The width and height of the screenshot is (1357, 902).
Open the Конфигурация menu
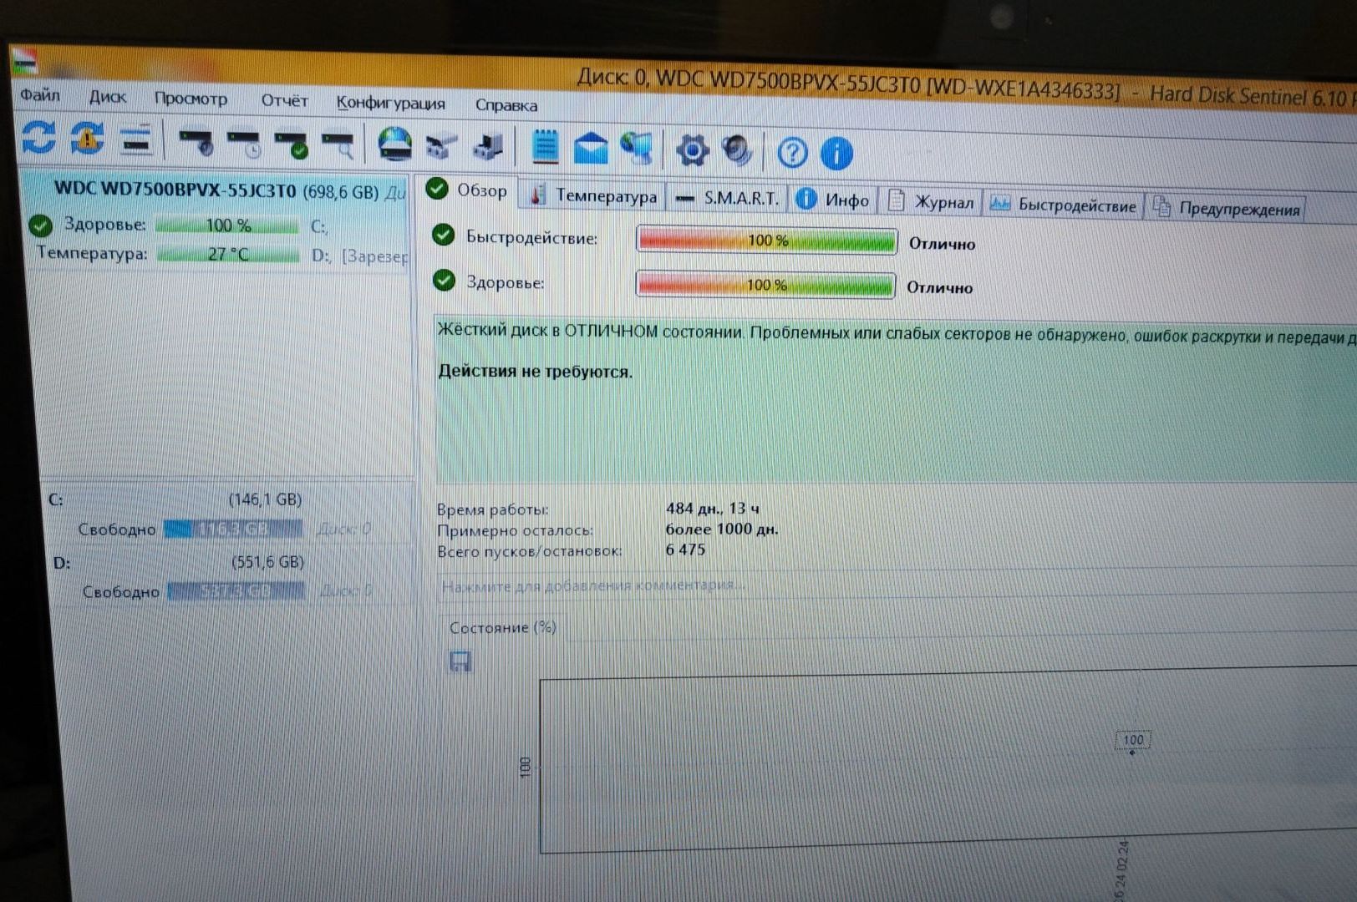pyautogui.click(x=390, y=103)
